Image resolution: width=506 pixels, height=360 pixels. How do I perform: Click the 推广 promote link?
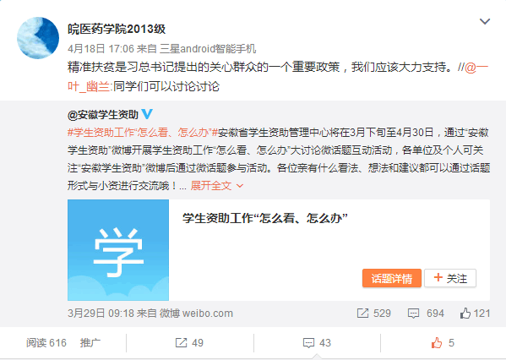[90, 343]
